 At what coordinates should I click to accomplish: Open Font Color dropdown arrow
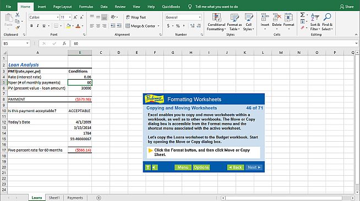[x=83, y=26]
